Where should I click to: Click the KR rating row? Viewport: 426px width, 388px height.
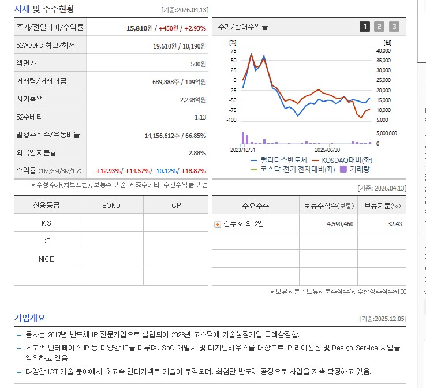pos(111,241)
